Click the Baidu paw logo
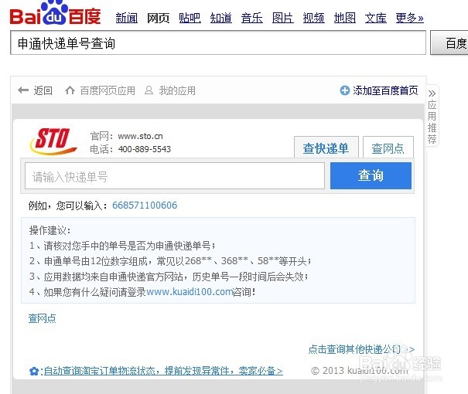 pos(55,13)
